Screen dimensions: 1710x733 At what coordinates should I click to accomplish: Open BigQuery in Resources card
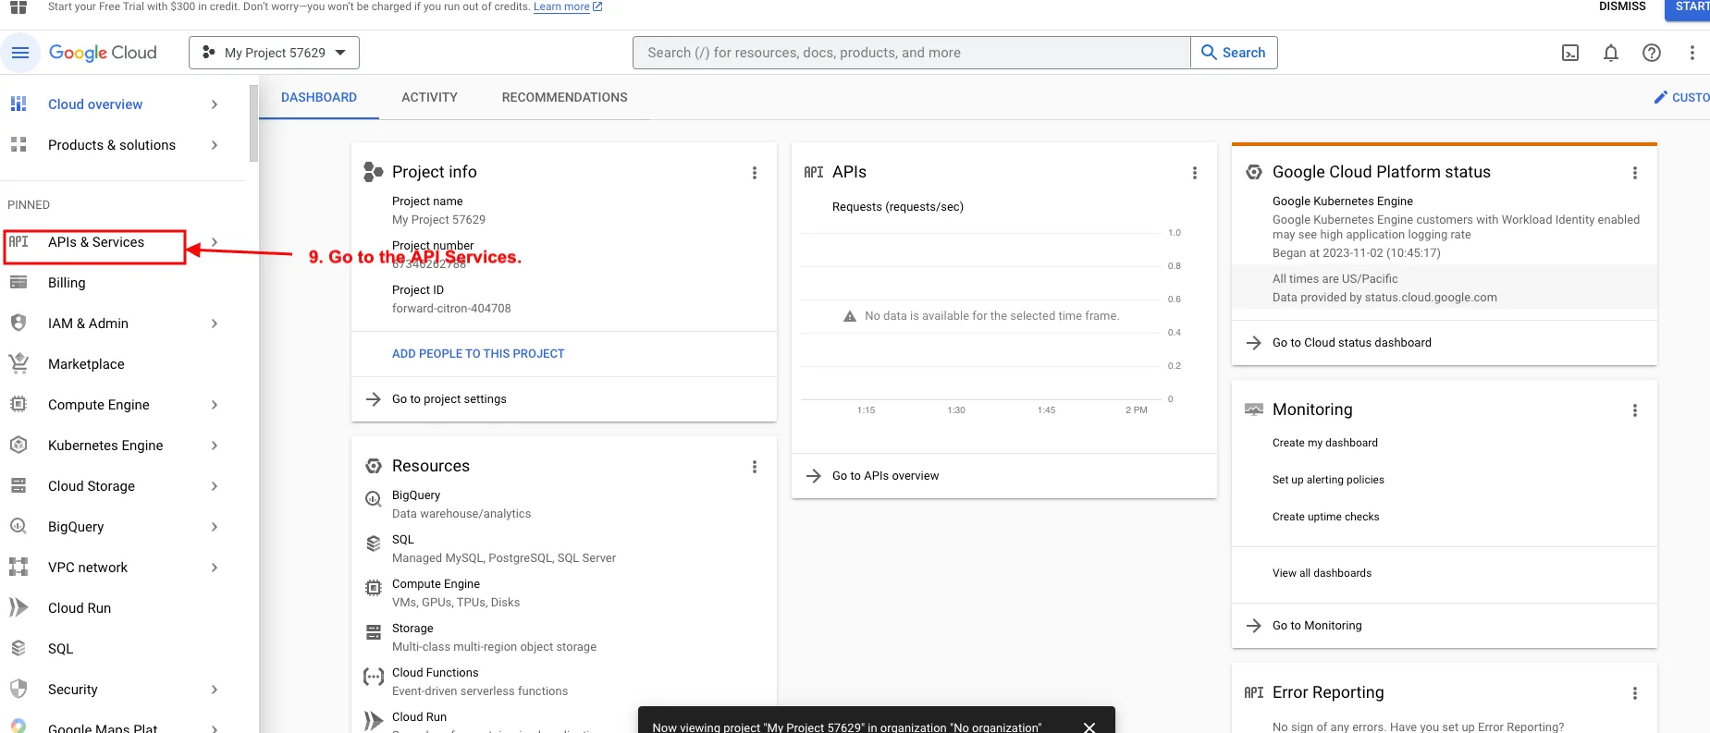click(416, 495)
